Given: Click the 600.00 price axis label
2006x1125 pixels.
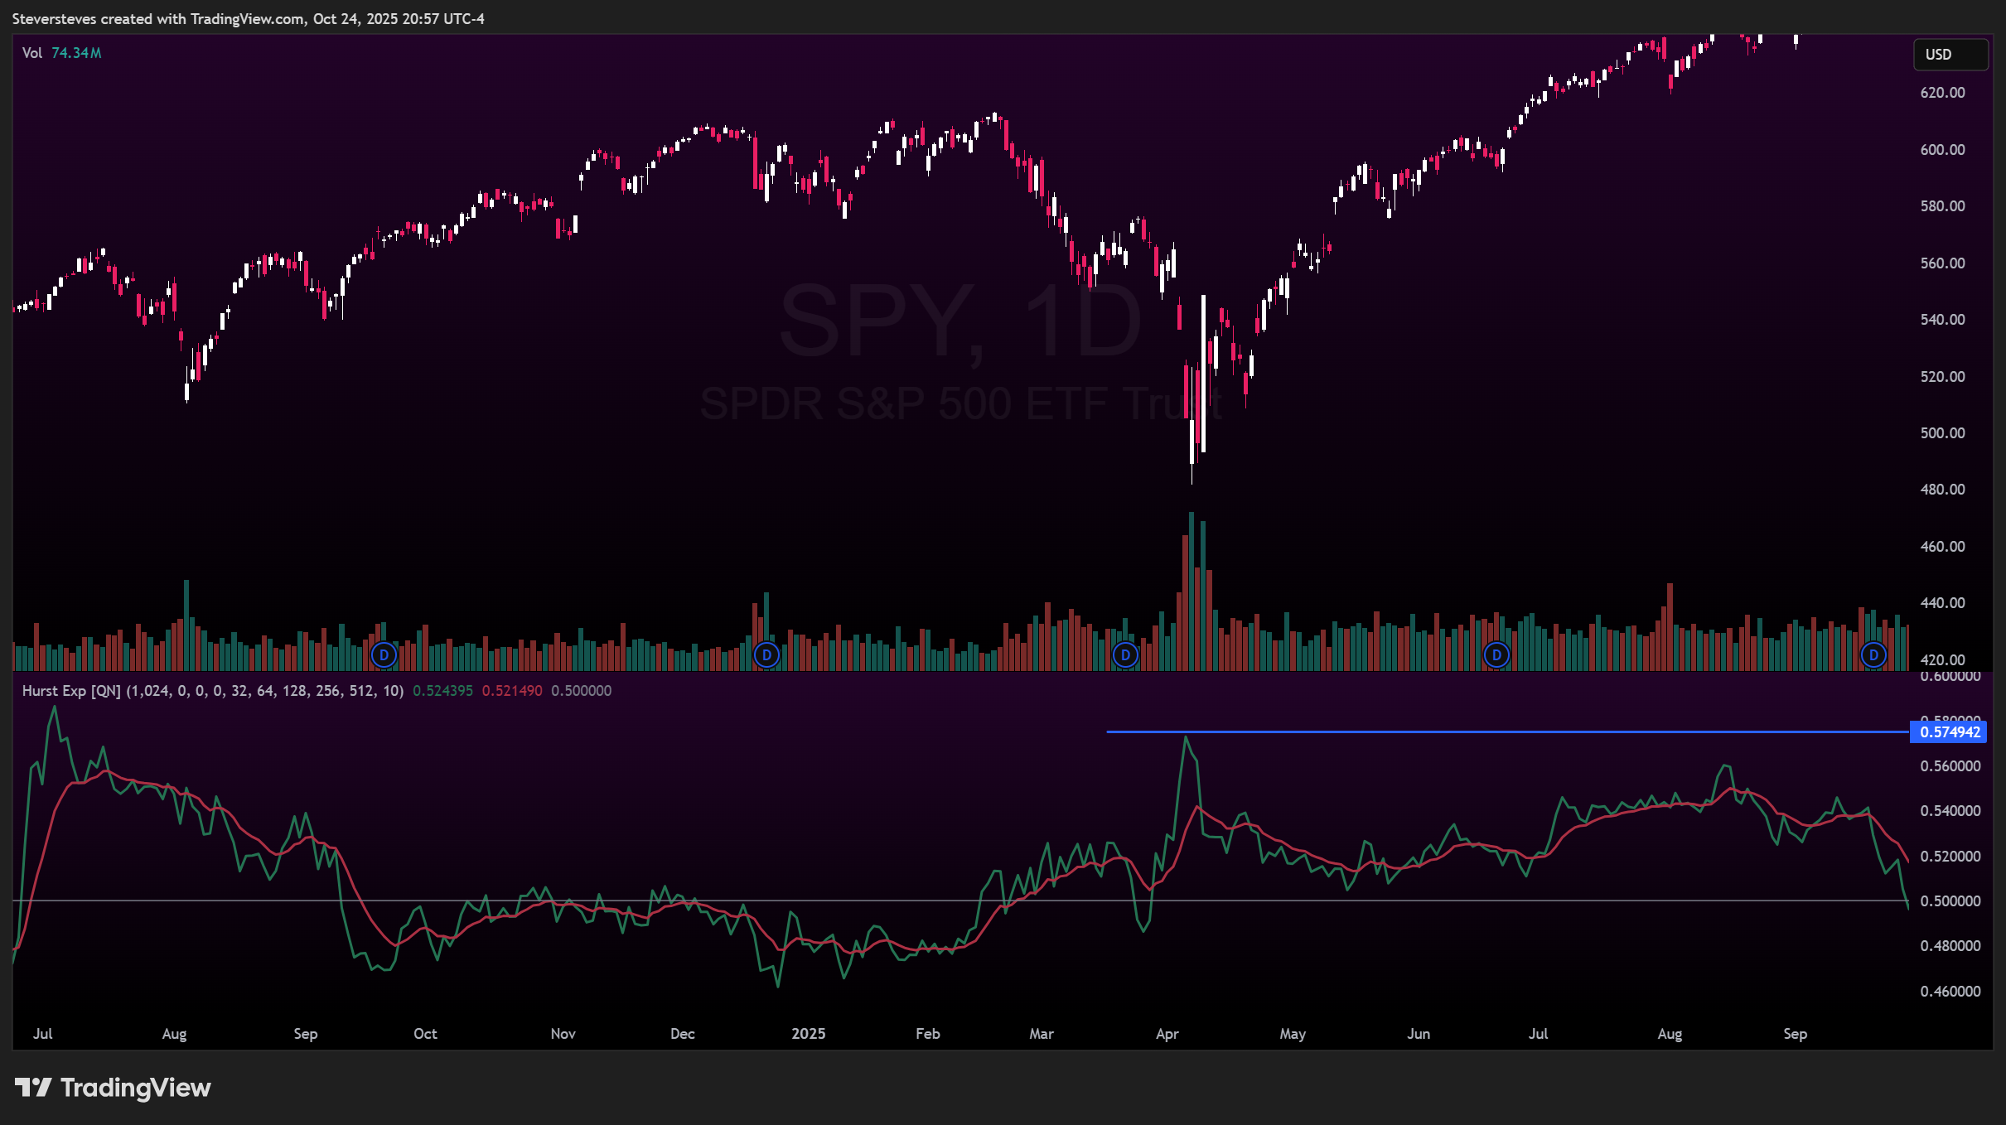Looking at the screenshot, I should click(x=1942, y=150).
